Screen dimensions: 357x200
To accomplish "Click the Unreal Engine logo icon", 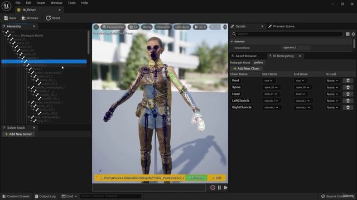I will [6, 6].
